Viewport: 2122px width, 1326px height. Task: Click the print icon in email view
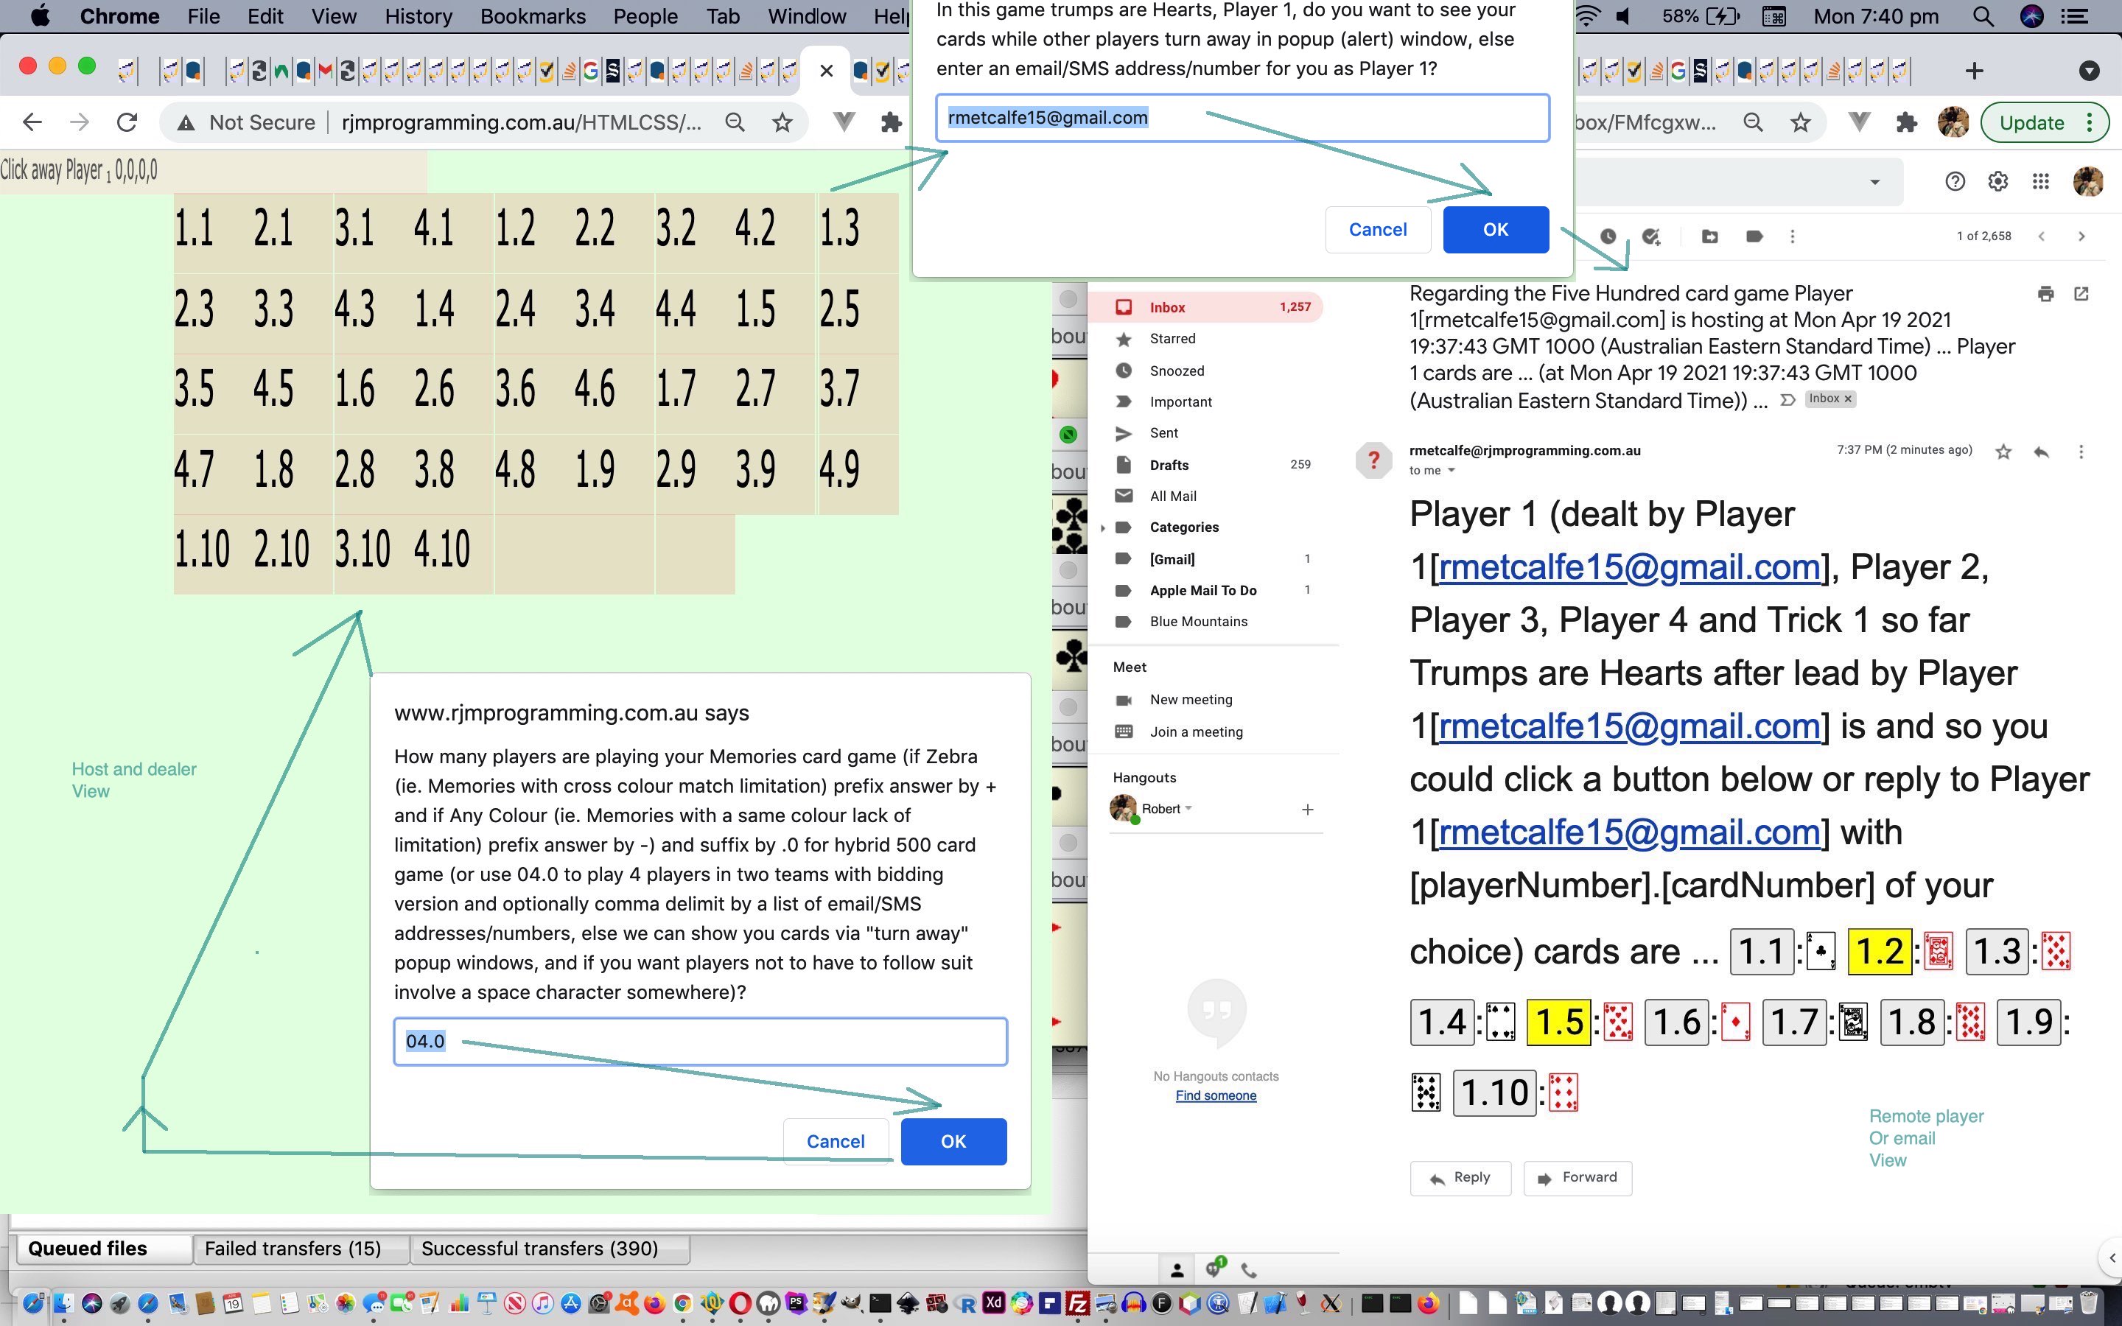tap(2045, 293)
